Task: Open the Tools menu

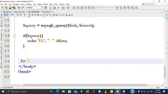Action: tap(56, 4)
